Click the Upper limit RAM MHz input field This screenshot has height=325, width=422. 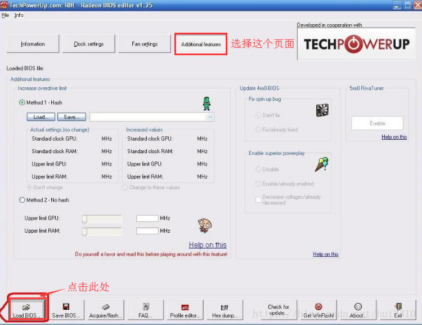pos(147,231)
